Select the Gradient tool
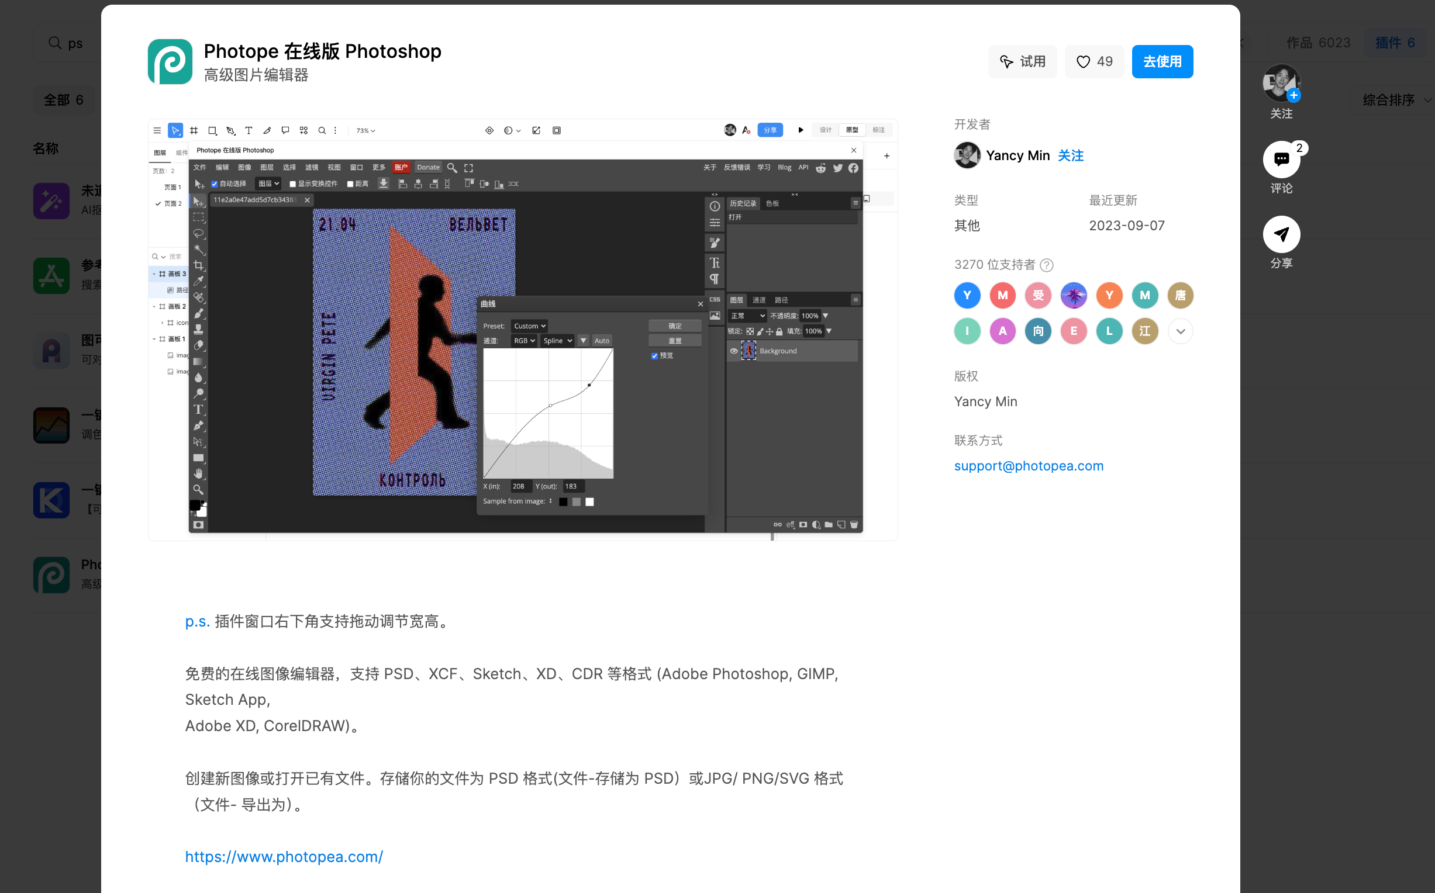This screenshot has height=893, width=1435. (199, 361)
